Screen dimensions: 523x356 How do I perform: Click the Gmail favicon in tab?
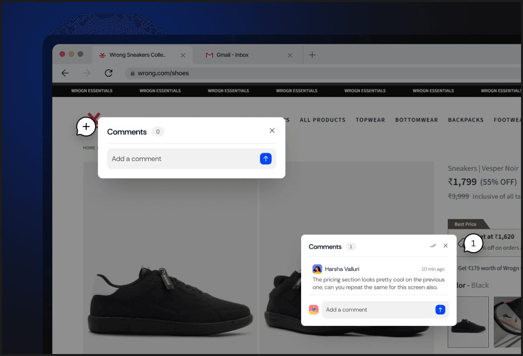click(x=209, y=55)
